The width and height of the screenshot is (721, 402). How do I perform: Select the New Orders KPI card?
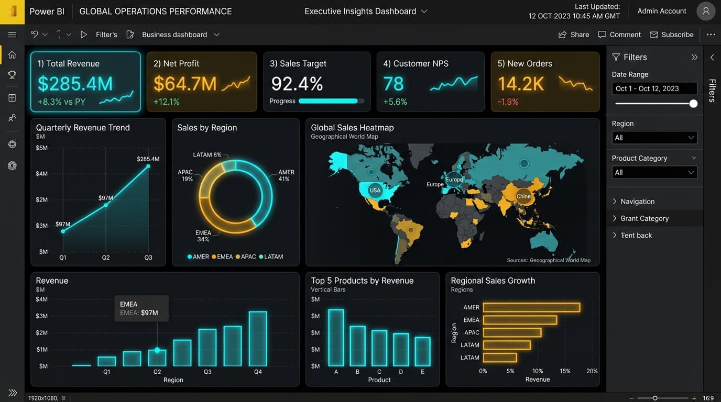tap(545, 82)
